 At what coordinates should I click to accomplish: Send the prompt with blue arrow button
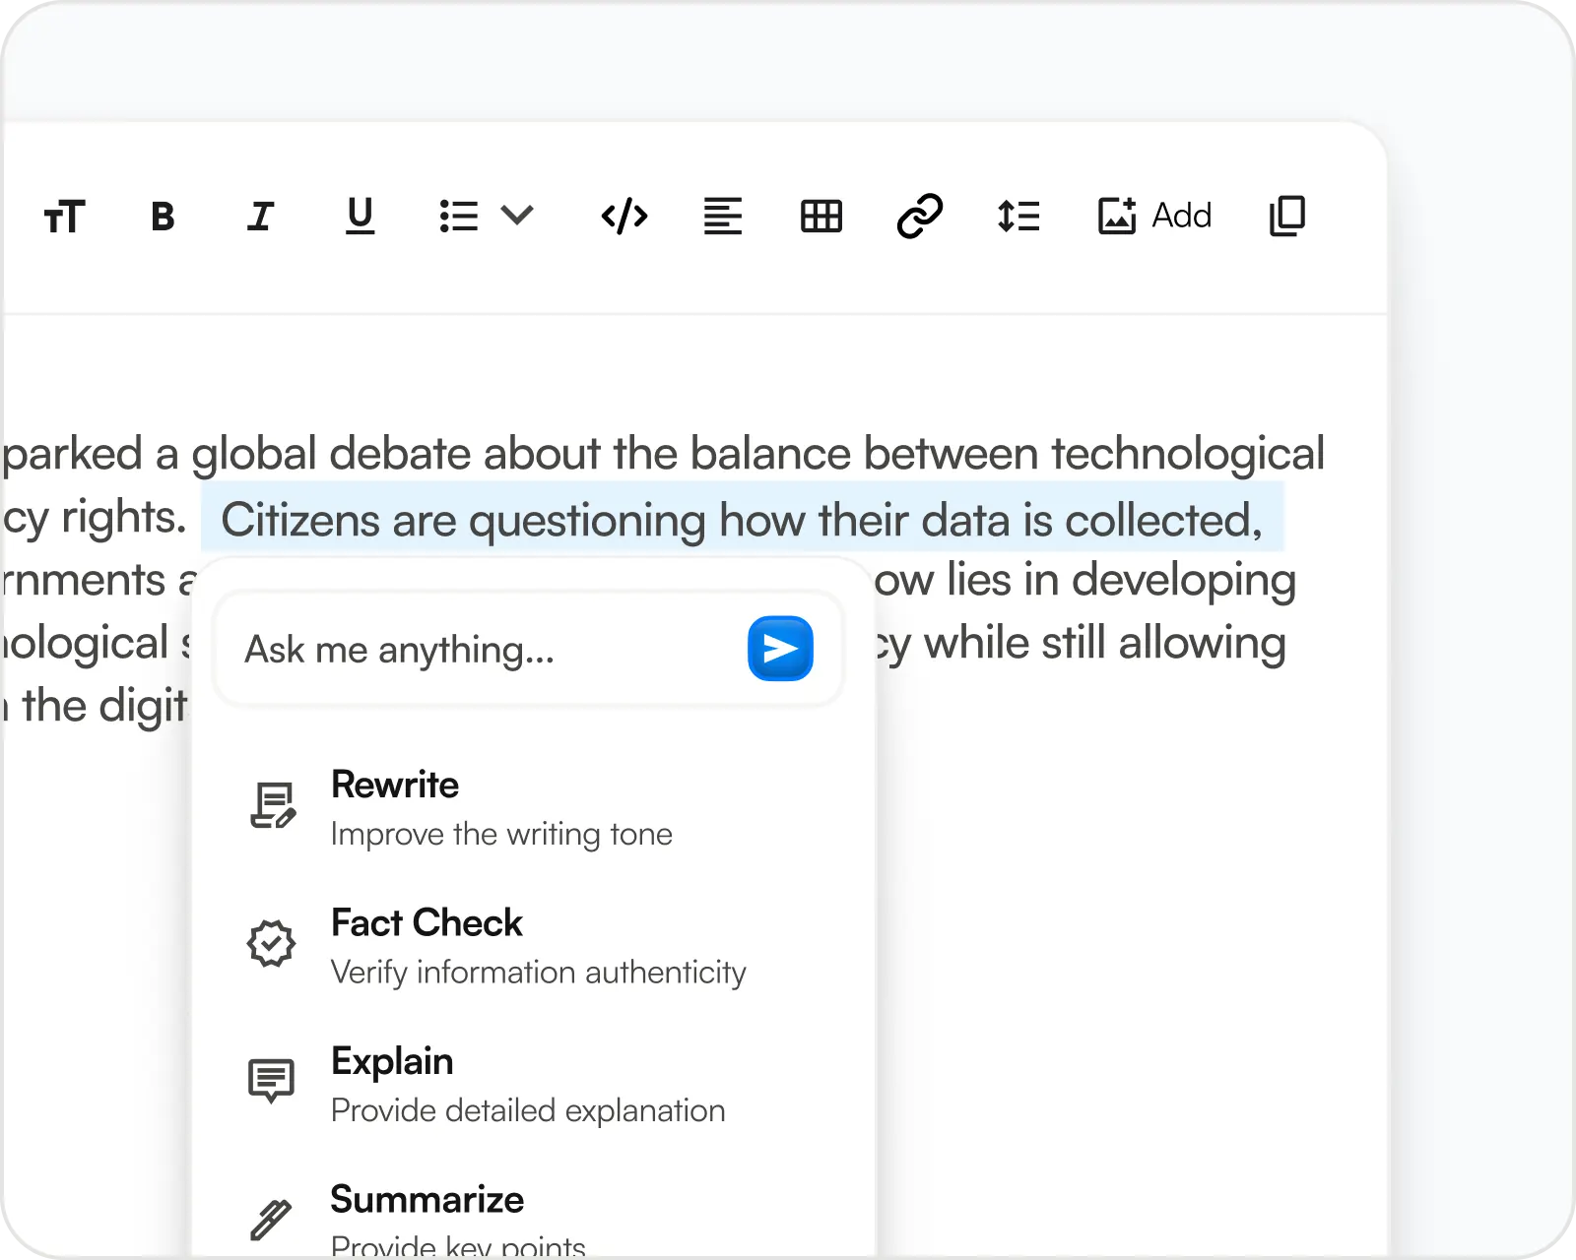pos(780,649)
